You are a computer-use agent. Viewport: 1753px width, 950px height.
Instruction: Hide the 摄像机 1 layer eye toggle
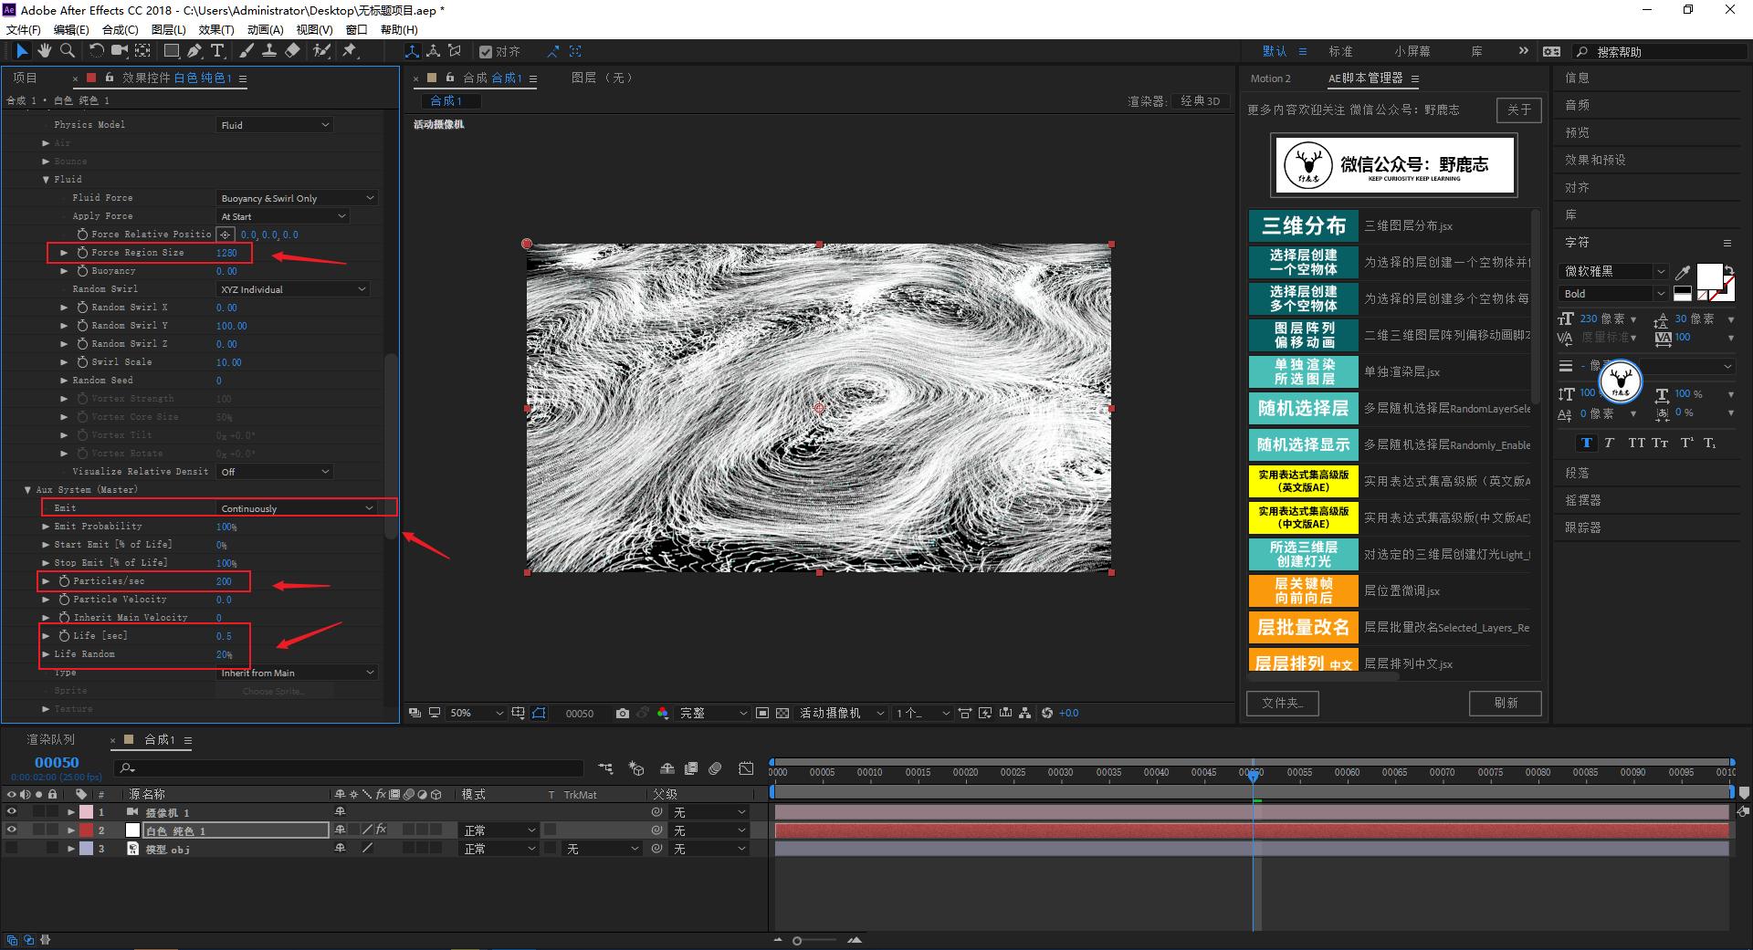pos(12,812)
